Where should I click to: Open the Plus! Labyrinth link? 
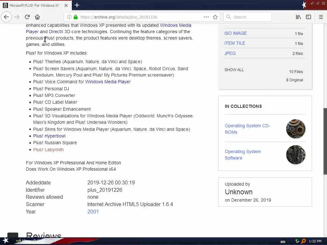pyautogui.click(x=48, y=150)
